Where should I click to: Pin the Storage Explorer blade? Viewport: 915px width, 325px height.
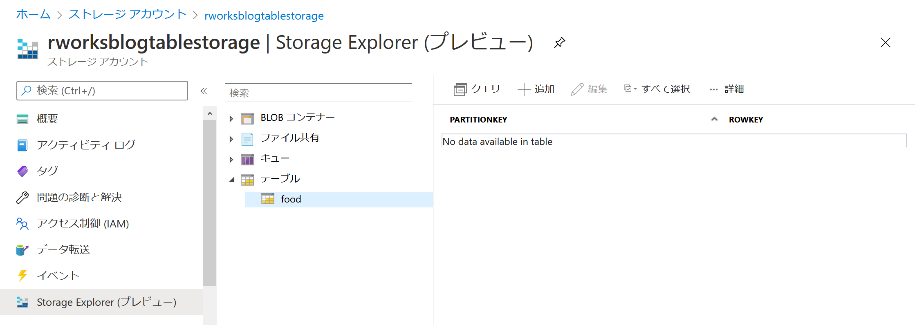point(559,42)
